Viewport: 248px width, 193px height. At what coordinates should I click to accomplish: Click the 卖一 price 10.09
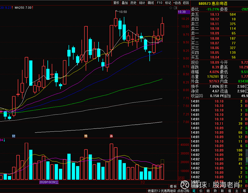tap(215, 33)
